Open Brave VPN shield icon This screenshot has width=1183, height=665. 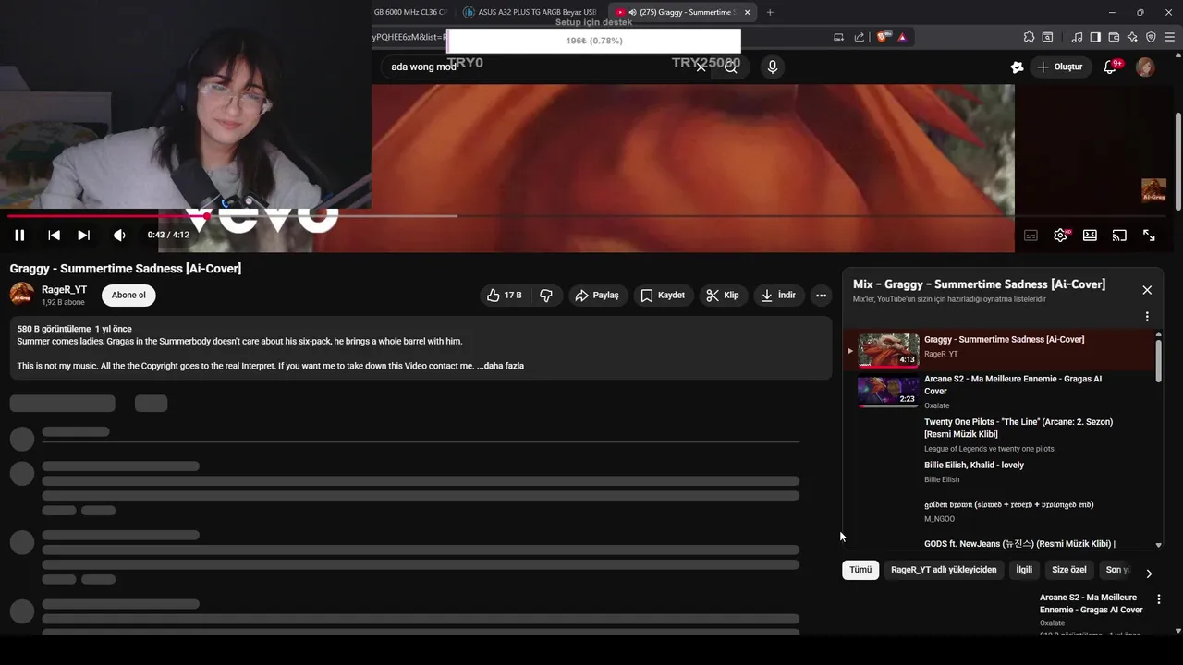click(1151, 37)
